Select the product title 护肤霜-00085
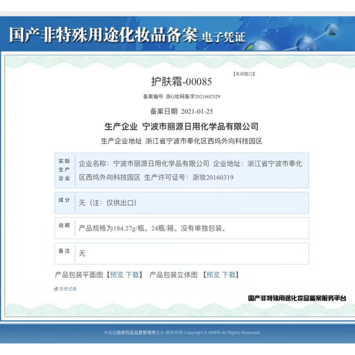Screen dimensions: 355x355 click(x=182, y=81)
